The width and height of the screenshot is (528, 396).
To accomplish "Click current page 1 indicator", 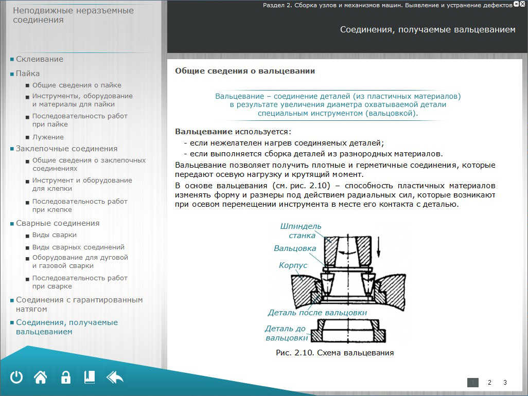I will [473, 383].
